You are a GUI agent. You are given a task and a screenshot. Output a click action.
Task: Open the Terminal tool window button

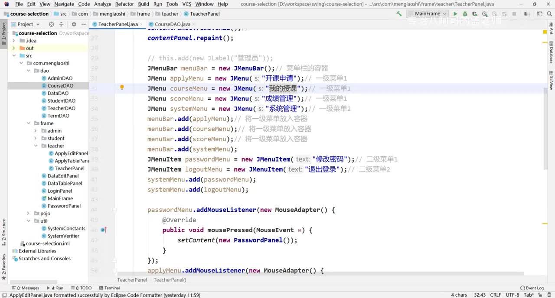(x=109, y=288)
